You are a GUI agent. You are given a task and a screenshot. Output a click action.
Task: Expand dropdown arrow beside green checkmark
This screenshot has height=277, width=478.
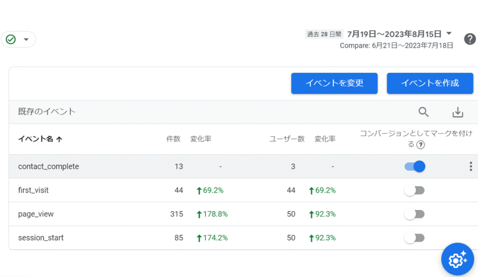(26, 40)
